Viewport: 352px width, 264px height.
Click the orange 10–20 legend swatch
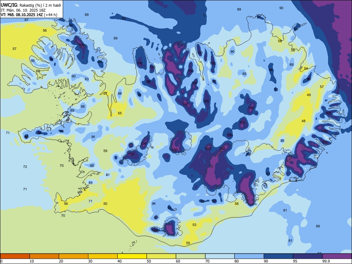coord(44,256)
